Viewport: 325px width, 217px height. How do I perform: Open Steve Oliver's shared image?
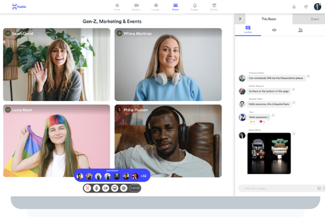click(x=269, y=153)
